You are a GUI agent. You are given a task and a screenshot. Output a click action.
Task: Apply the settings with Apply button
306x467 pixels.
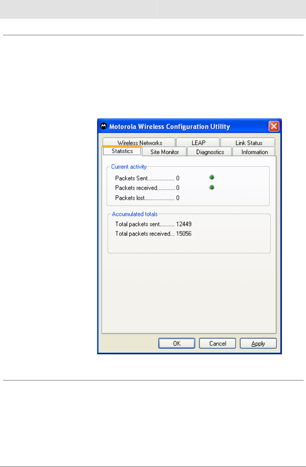click(258, 344)
